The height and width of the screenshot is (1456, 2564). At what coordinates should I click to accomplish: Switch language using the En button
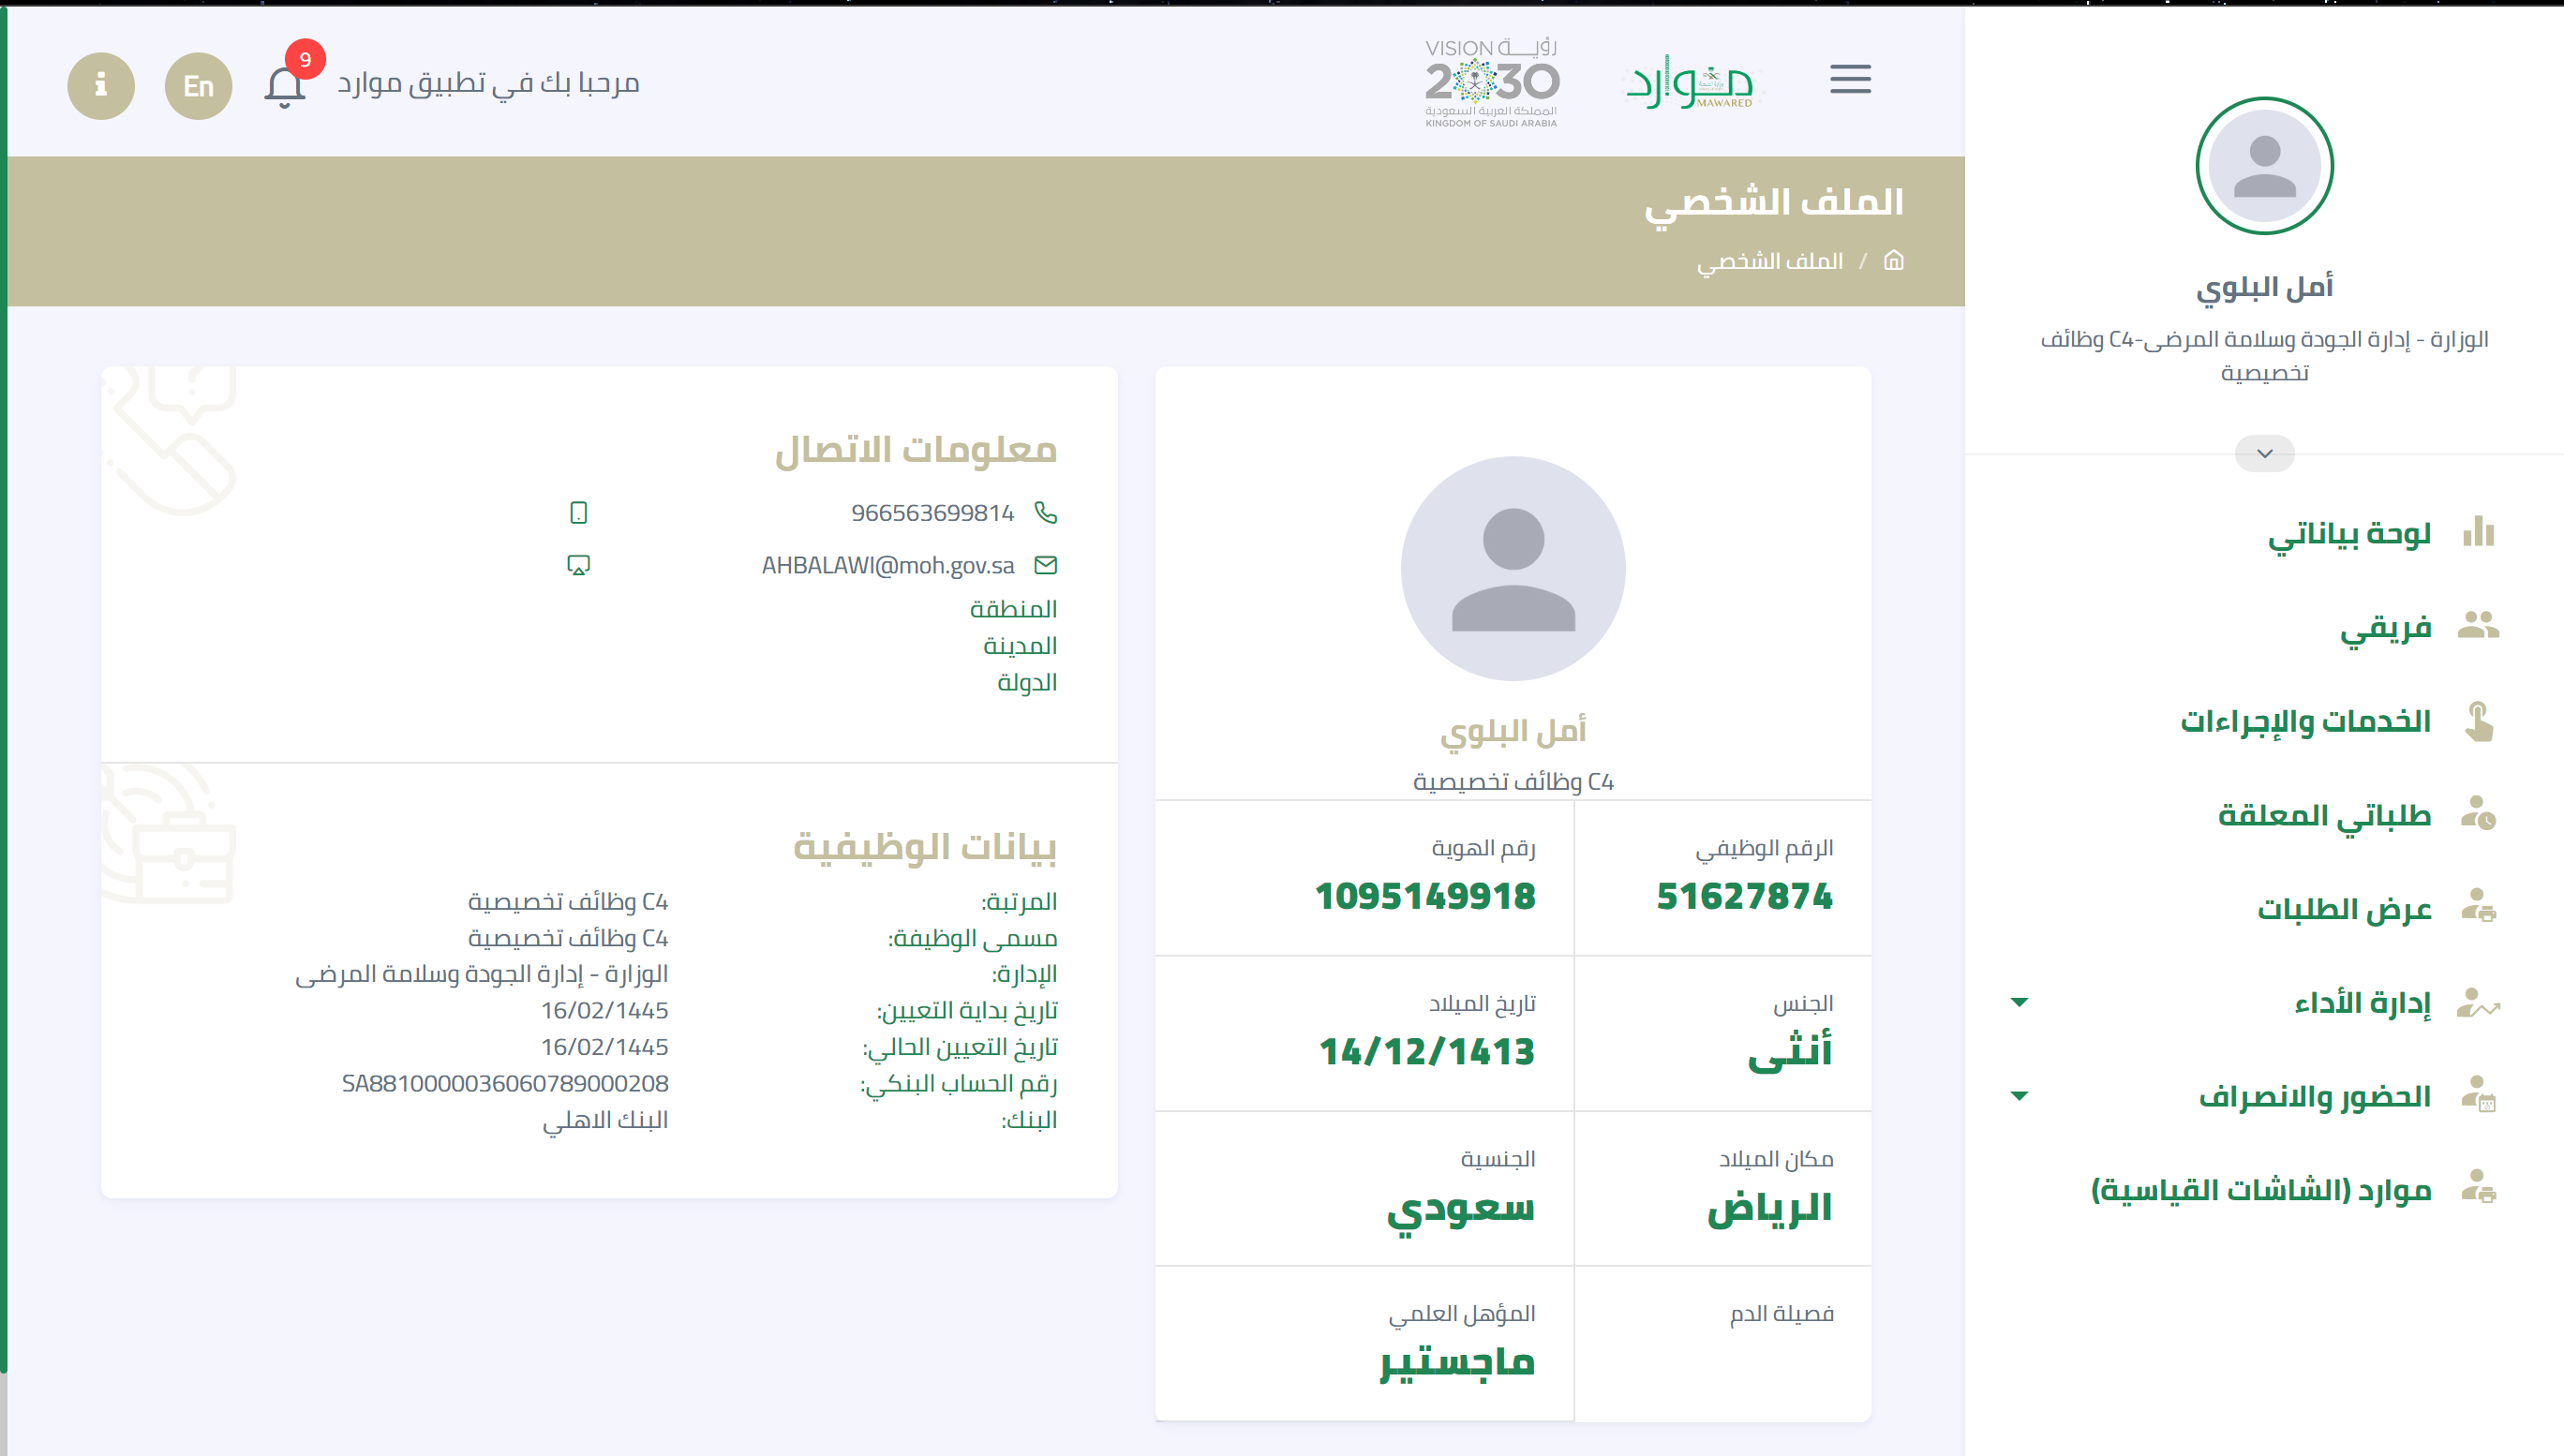click(198, 86)
